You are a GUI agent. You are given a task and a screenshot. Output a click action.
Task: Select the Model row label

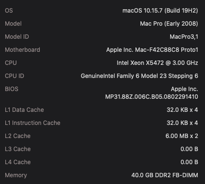[13, 24]
